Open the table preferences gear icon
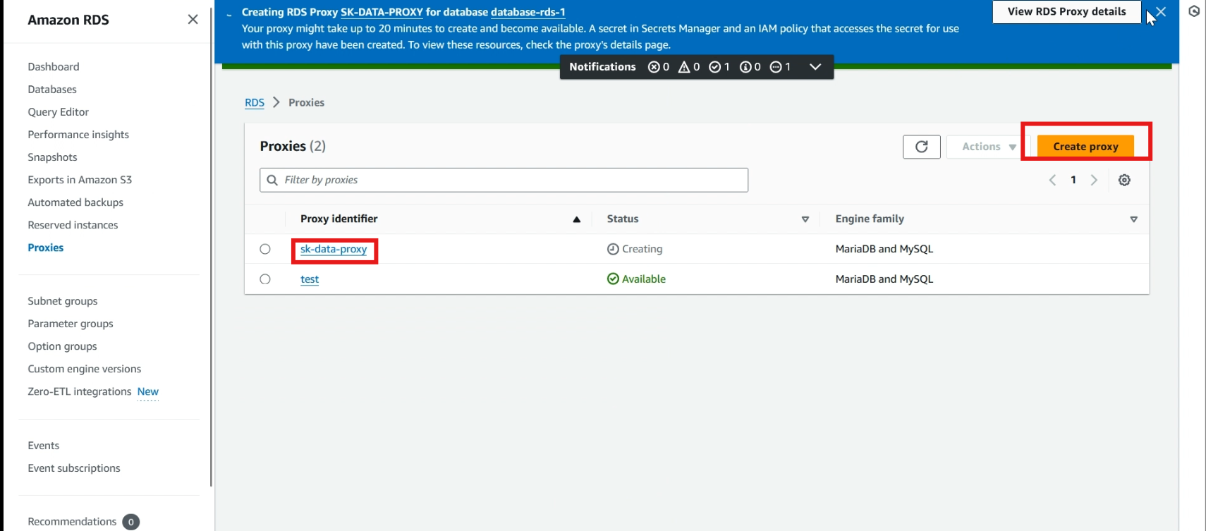1206x531 pixels. (1124, 180)
